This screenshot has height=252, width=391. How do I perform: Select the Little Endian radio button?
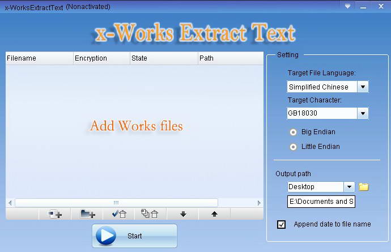pos(294,147)
